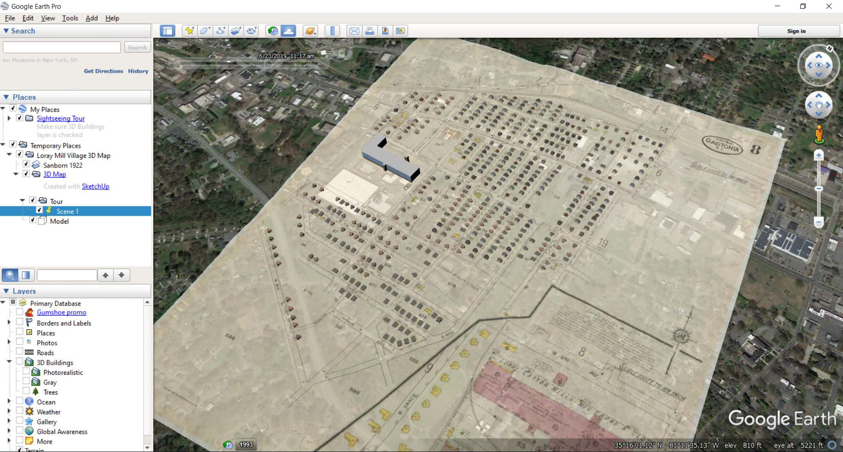Open the Gumshoe promo link
Screen dimensions: 843x452
[62, 312]
